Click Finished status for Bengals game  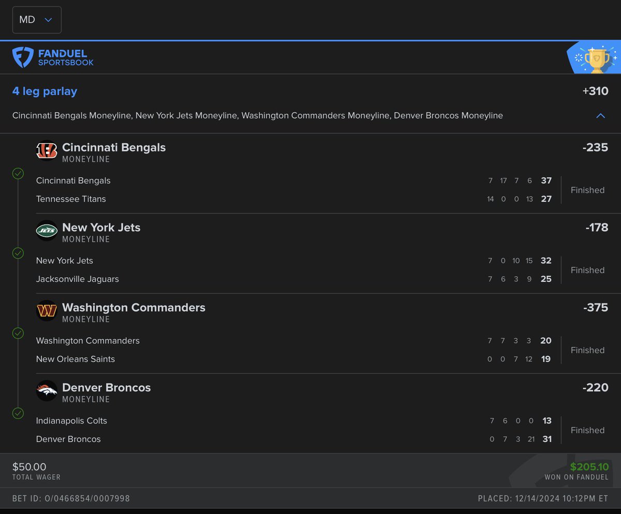(587, 190)
